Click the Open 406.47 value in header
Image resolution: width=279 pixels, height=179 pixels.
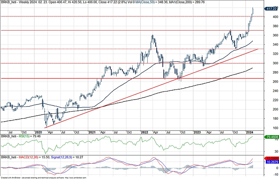58,2
